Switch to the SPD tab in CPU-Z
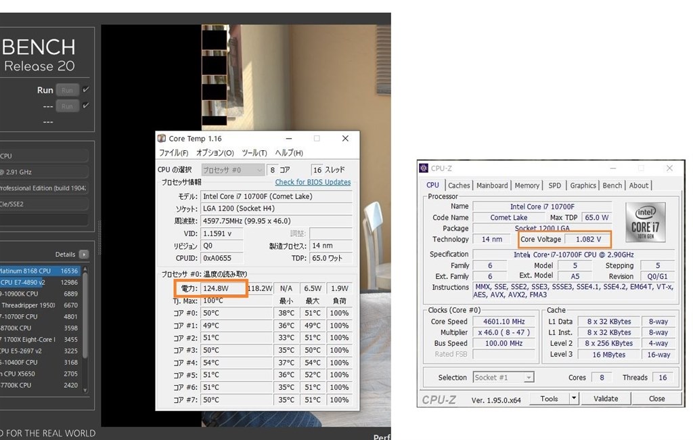 pos(555,185)
